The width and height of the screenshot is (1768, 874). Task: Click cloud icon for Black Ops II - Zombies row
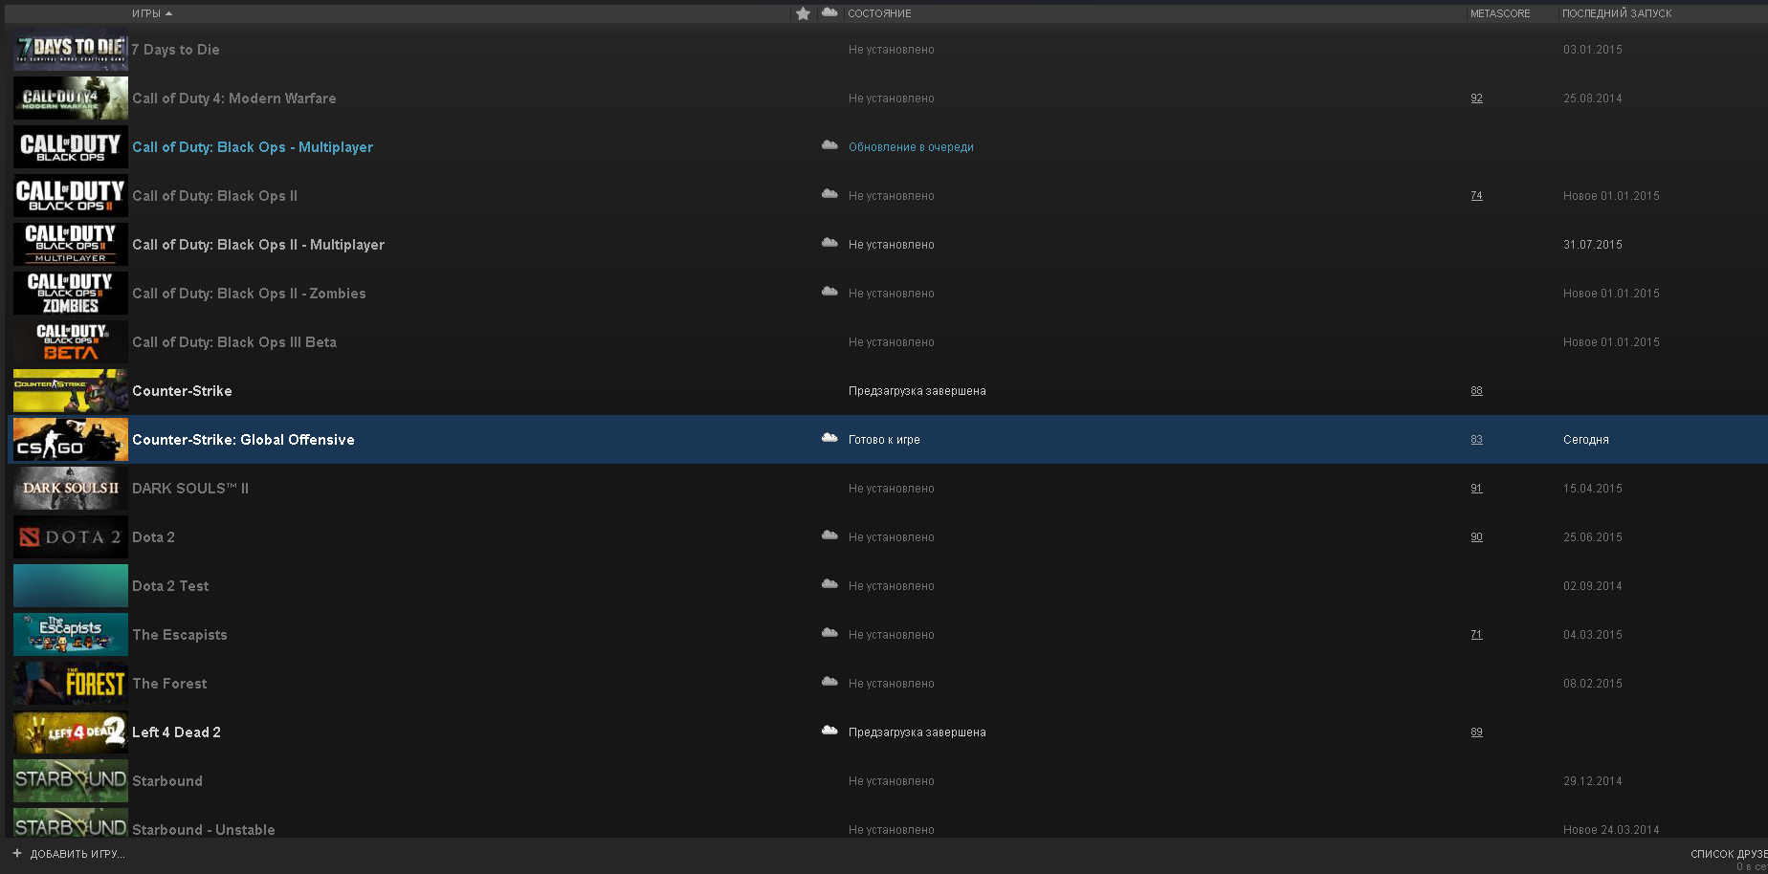pos(829,292)
